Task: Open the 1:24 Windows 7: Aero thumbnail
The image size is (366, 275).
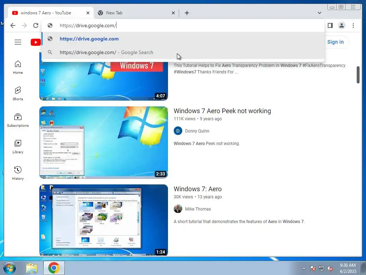Action: [x=104, y=220]
